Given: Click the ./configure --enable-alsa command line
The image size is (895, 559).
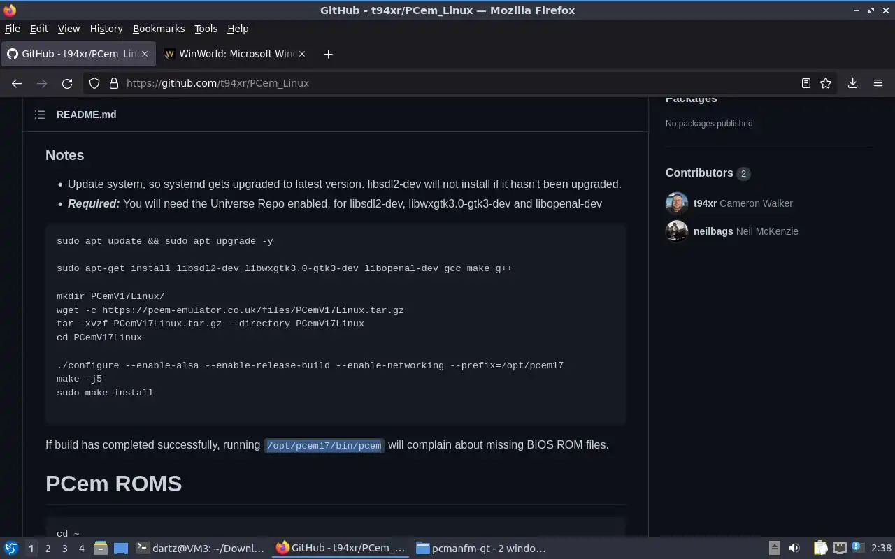Looking at the screenshot, I should (310, 365).
